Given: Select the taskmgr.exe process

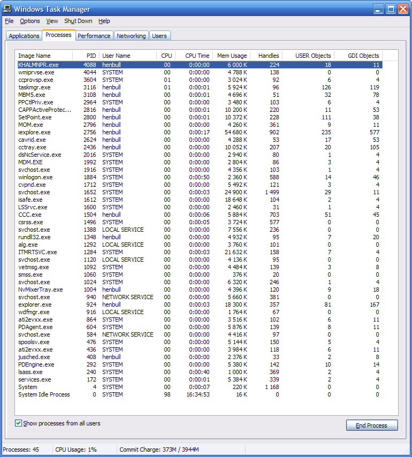Looking at the screenshot, I should [x=200, y=87].
